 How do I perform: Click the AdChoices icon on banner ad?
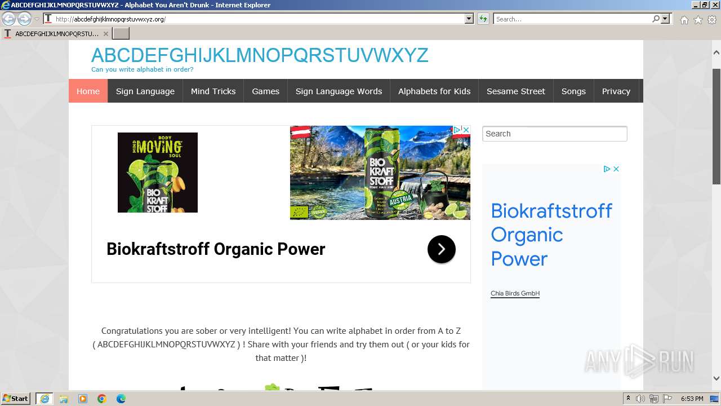click(x=457, y=130)
